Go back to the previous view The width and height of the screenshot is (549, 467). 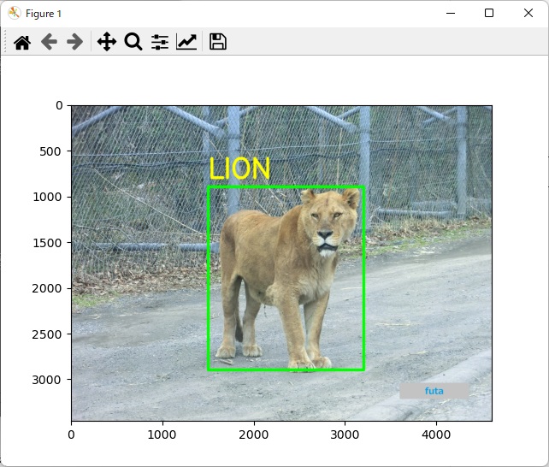(x=49, y=42)
